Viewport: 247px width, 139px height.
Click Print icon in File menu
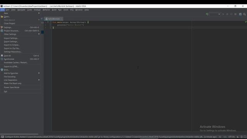click(x=2, y=70)
